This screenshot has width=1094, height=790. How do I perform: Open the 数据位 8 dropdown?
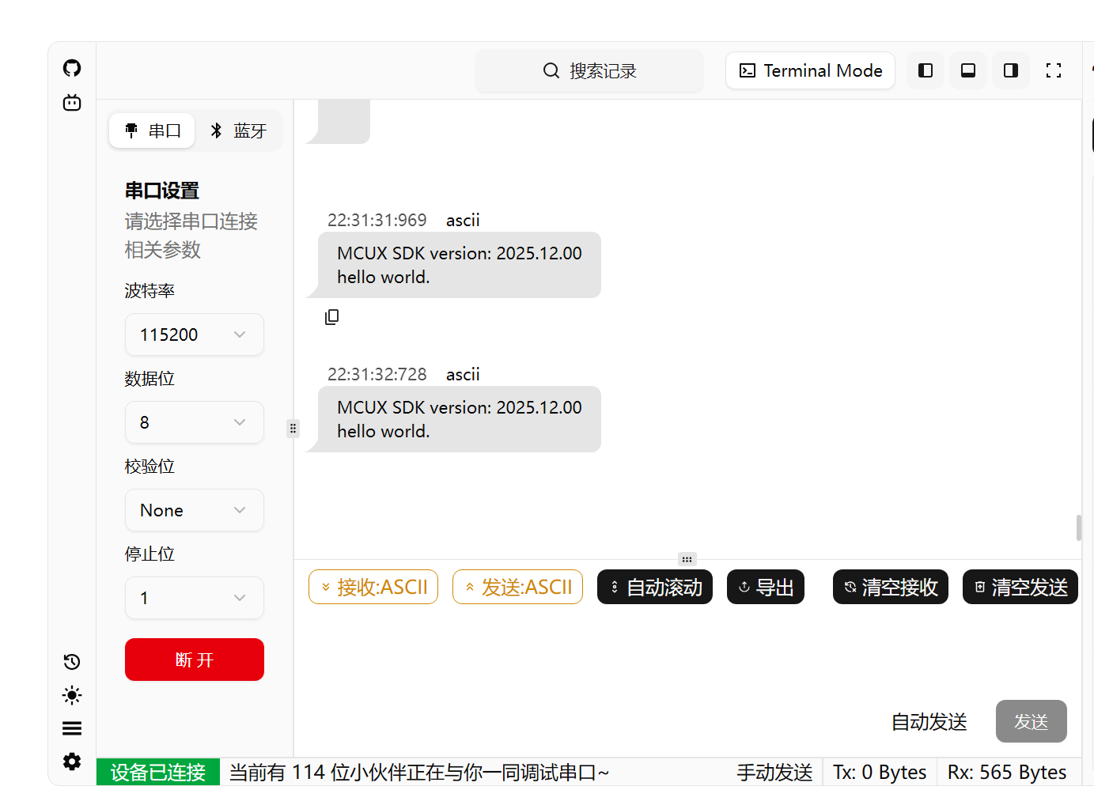pos(195,422)
